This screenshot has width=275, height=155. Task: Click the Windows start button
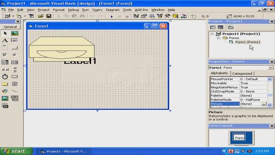coord(16,151)
